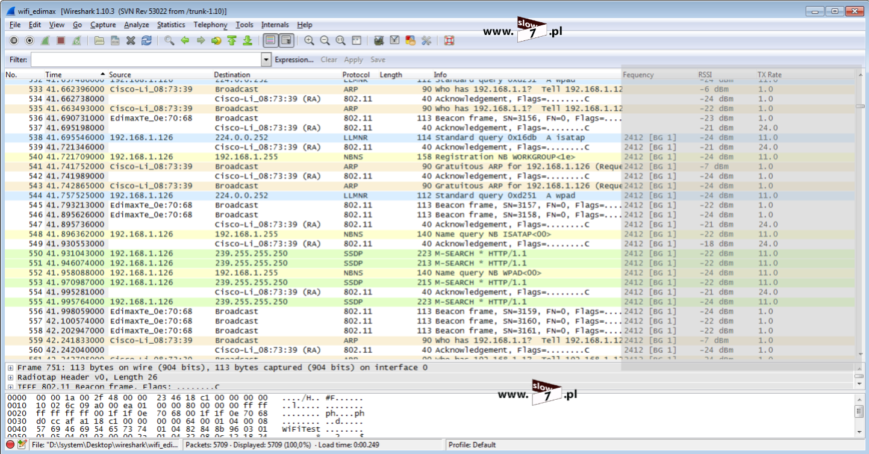Go back in packet history
869x454 pixels.
click(x=185, y=40)
